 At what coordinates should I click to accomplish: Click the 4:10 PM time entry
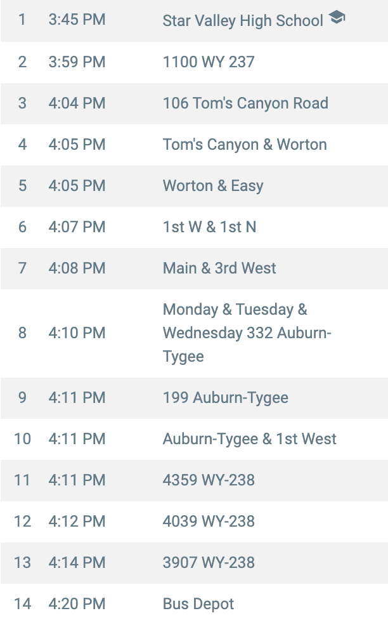77,333
